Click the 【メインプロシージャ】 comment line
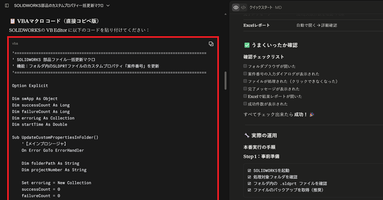383x200 pixels. point(44,144)
